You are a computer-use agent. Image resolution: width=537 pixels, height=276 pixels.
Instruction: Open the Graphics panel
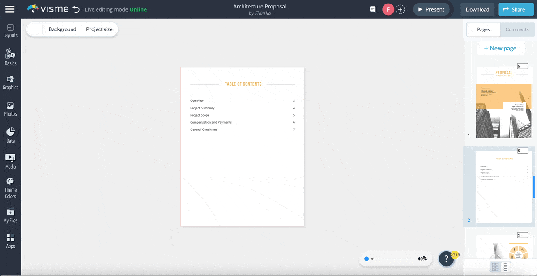pos(10,81)
